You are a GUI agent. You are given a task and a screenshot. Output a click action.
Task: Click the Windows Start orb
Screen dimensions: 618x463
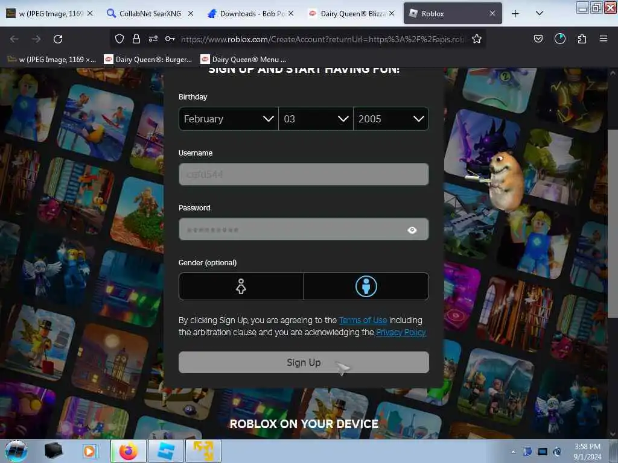16,451
